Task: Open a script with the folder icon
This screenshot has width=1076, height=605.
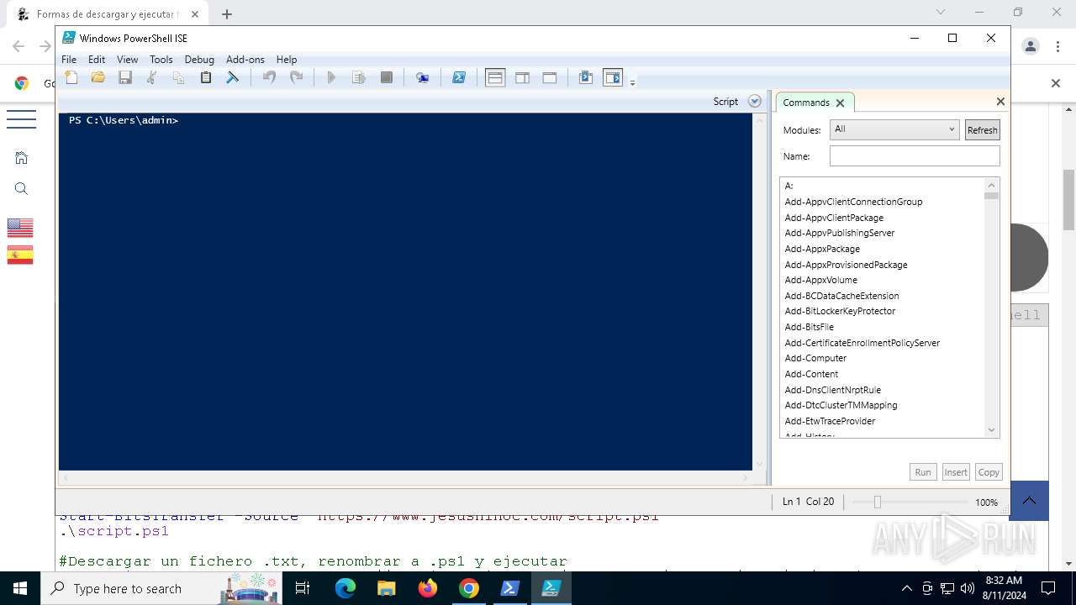Action: [98, 77]
